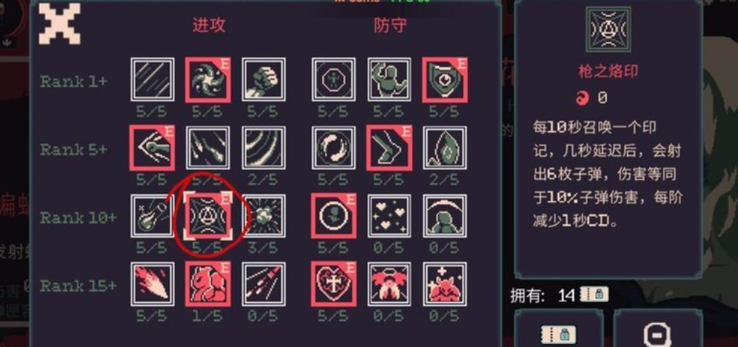Click the large 枪之烙印 preview icon
The height and width of the screenshot is (347, 738).
click(607, 30)
